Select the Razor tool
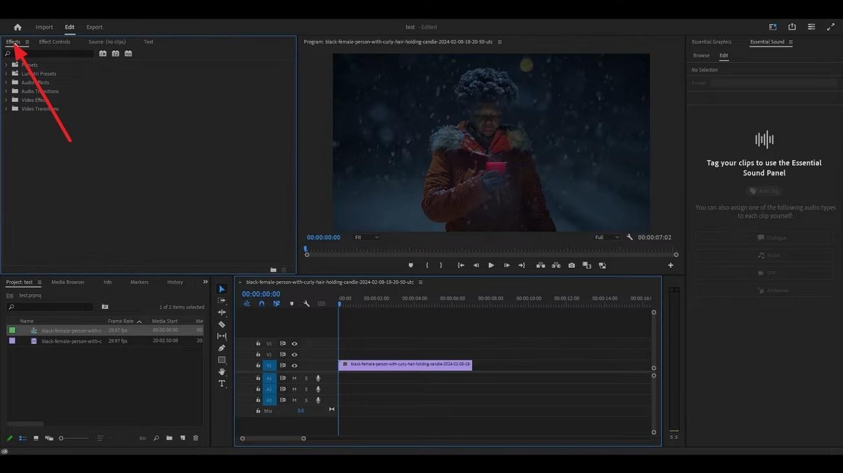 click(222, 325)
